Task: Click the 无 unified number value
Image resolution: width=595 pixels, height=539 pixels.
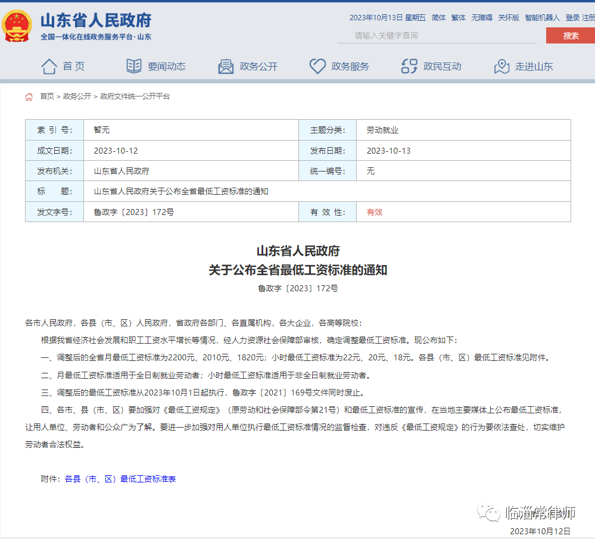Action: (x=370, y=171)
